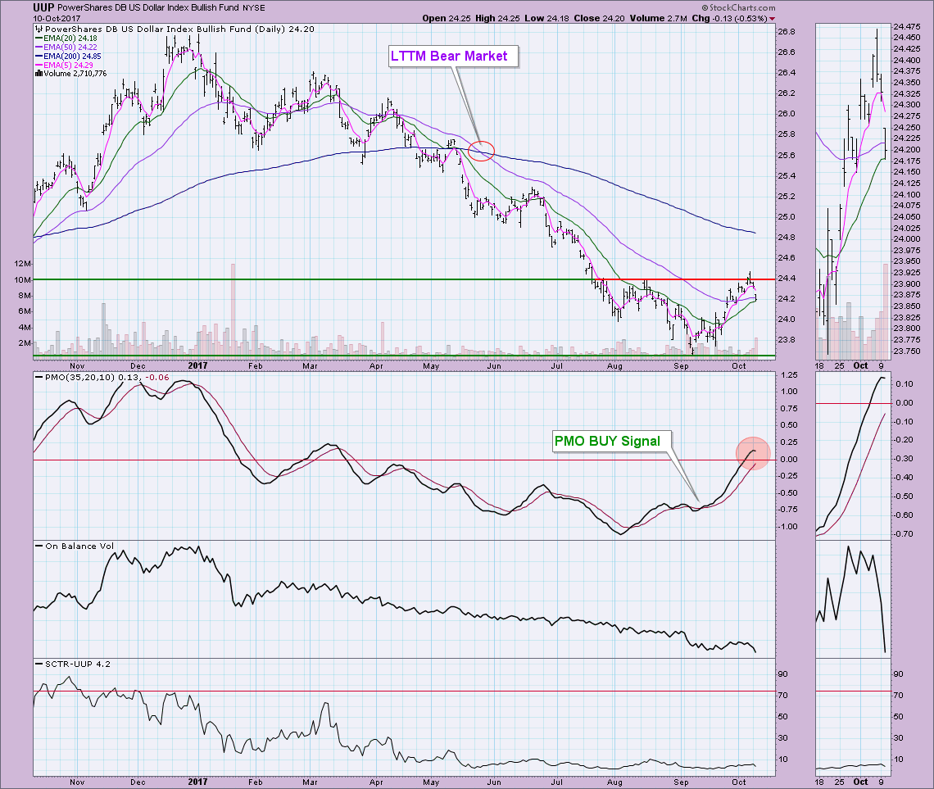The width and height of the screenshot is (934, 789).
Task: Click the price bar icon before fund title
Action: click(x=39, y=28)
